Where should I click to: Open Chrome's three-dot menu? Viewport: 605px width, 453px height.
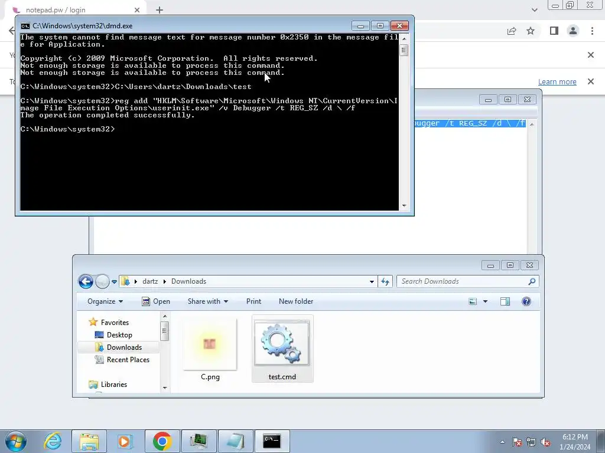[x=592, y=31]
